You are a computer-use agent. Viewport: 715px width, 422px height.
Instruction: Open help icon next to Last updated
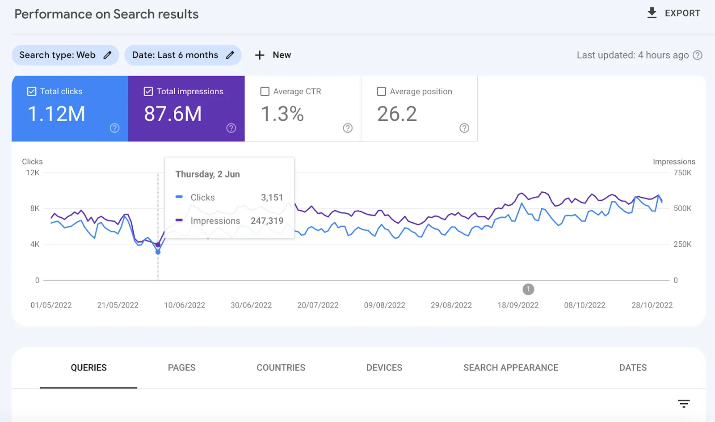pyautogui.click(x=697, y=55)
